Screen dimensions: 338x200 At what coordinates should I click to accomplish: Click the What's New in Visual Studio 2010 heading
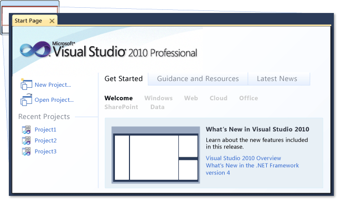[257, 129]
